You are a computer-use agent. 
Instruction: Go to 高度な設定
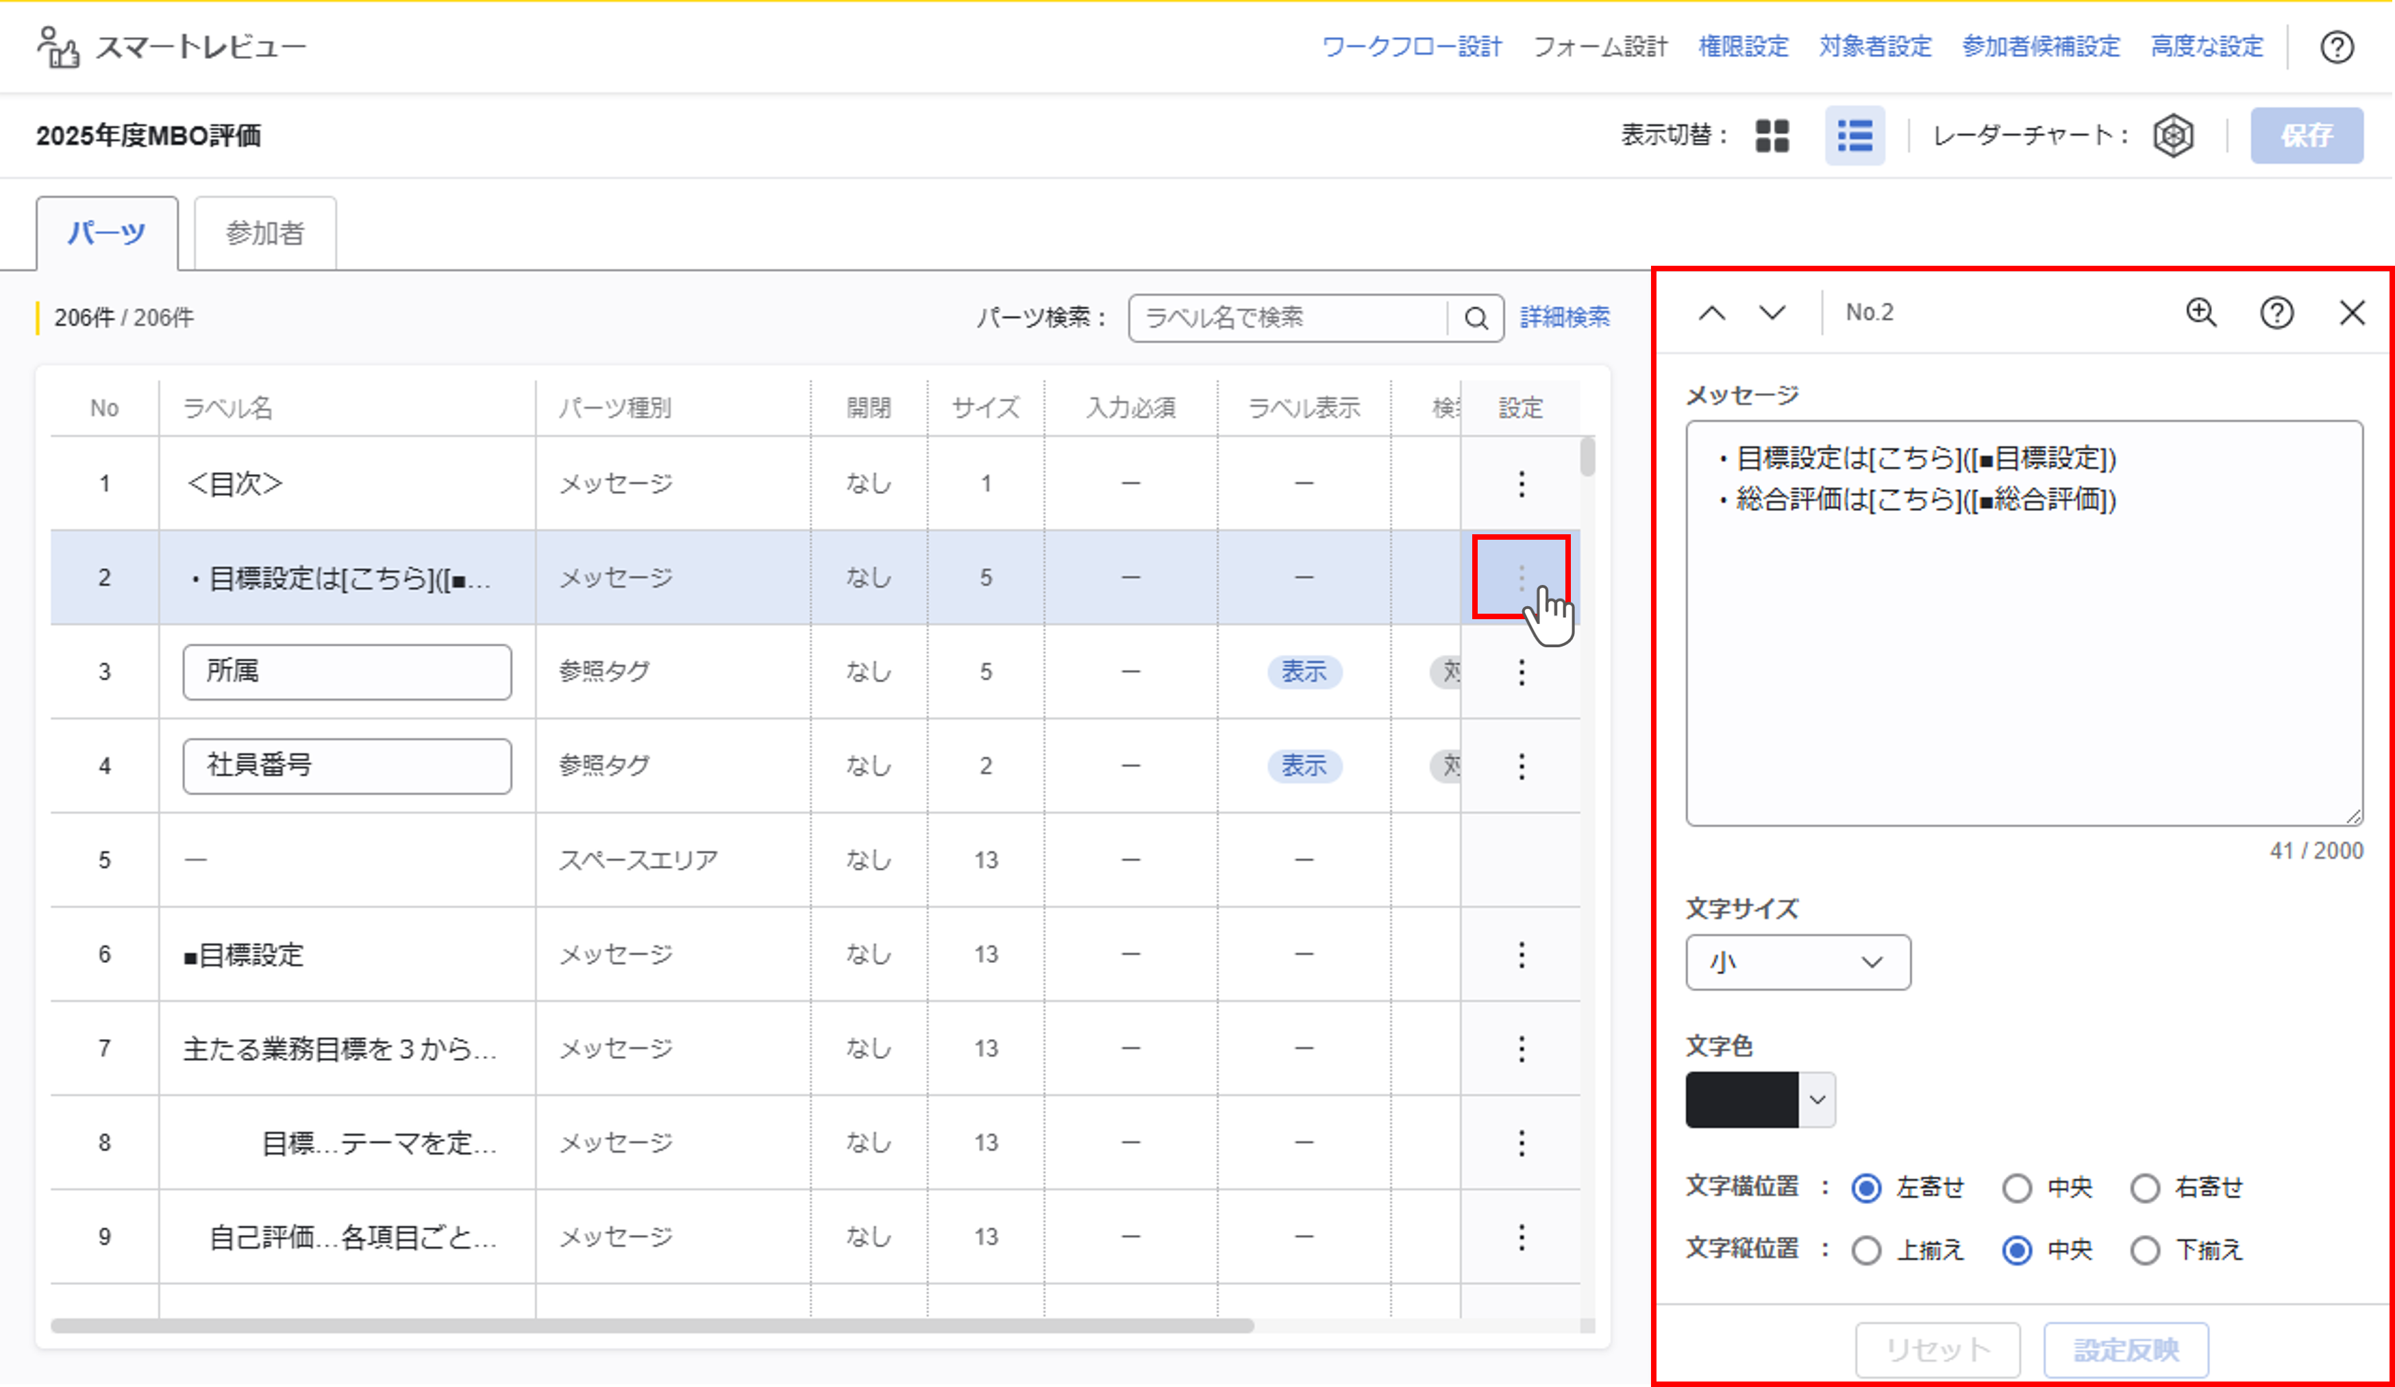(x=2207, y=47)
